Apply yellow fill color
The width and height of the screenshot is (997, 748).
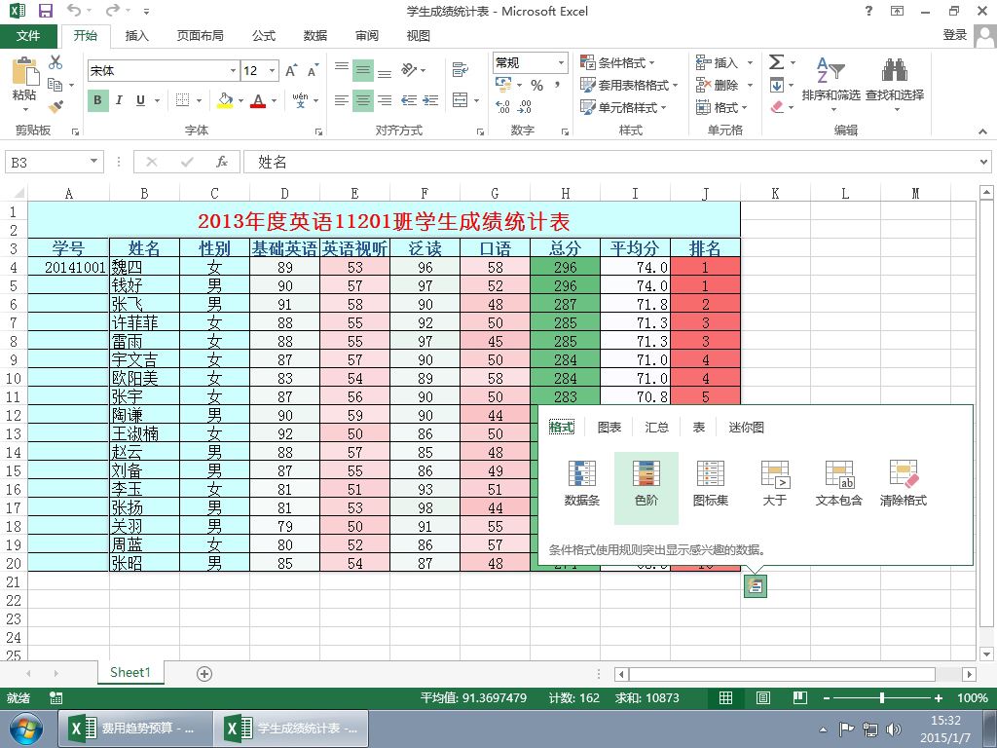pyautogui.click(x=225, y=100)
